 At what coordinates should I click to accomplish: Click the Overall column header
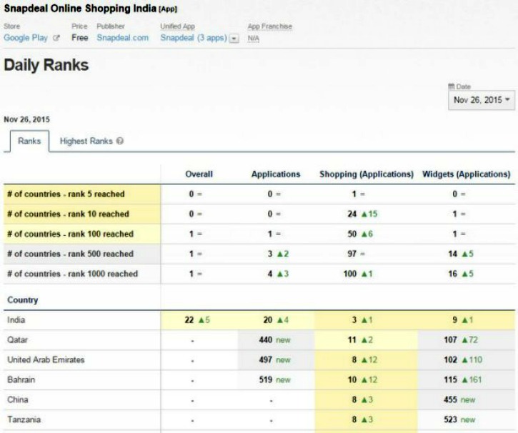tap(199, 174)
